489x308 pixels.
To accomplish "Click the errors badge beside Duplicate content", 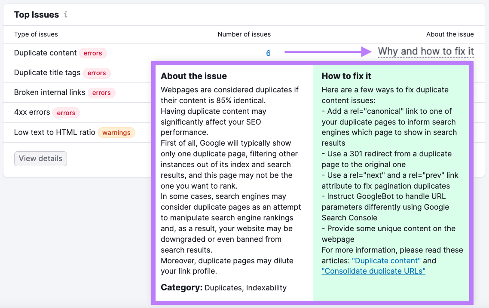I will coord(93,53).
